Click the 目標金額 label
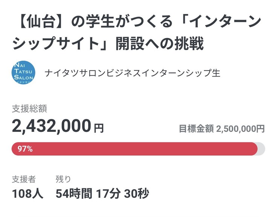This screenshot has height=217, width=277. click(196, 128)
